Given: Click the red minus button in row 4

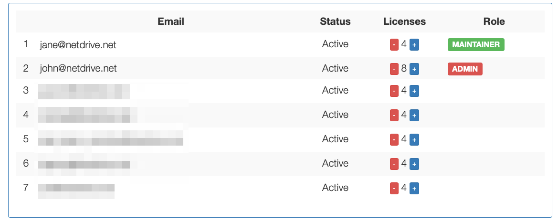Looking at the screenshot, I should click(394, 115).
